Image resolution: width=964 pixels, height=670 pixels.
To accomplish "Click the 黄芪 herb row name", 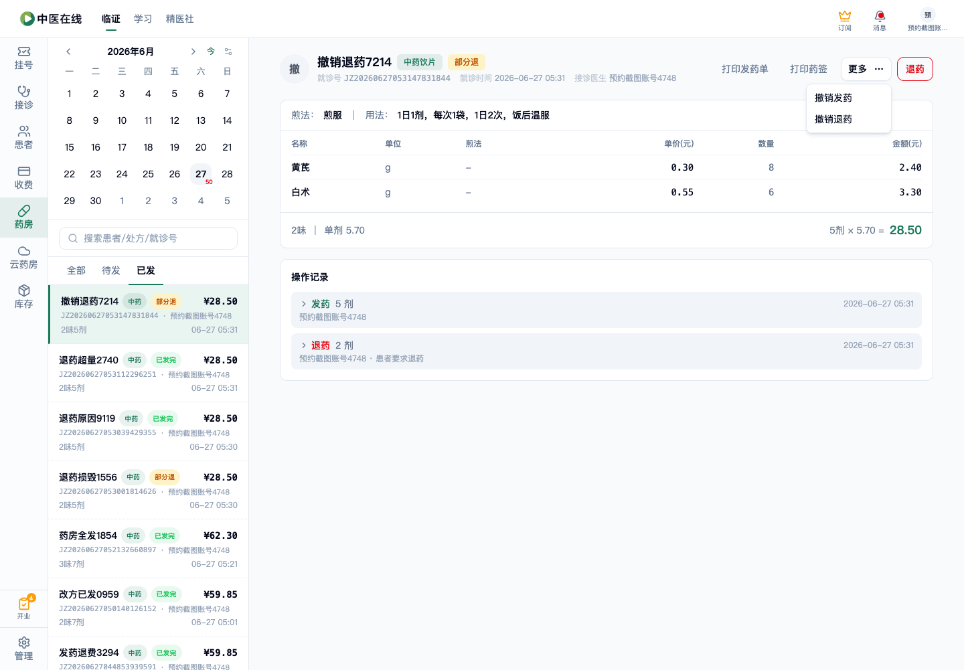I will tap(301, 167).
